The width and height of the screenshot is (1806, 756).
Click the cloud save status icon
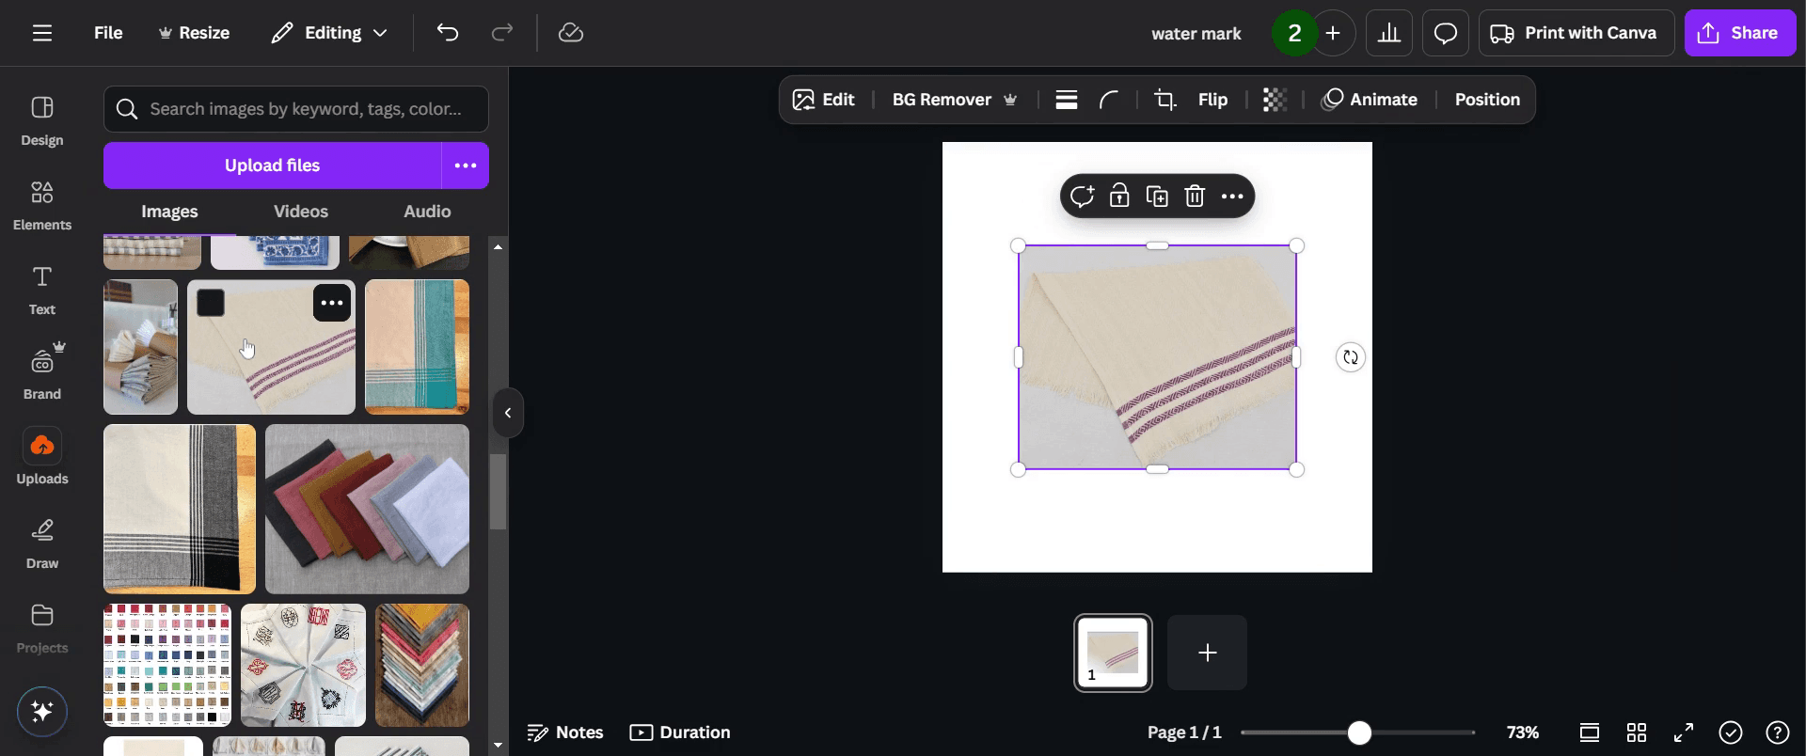(571, 33)
